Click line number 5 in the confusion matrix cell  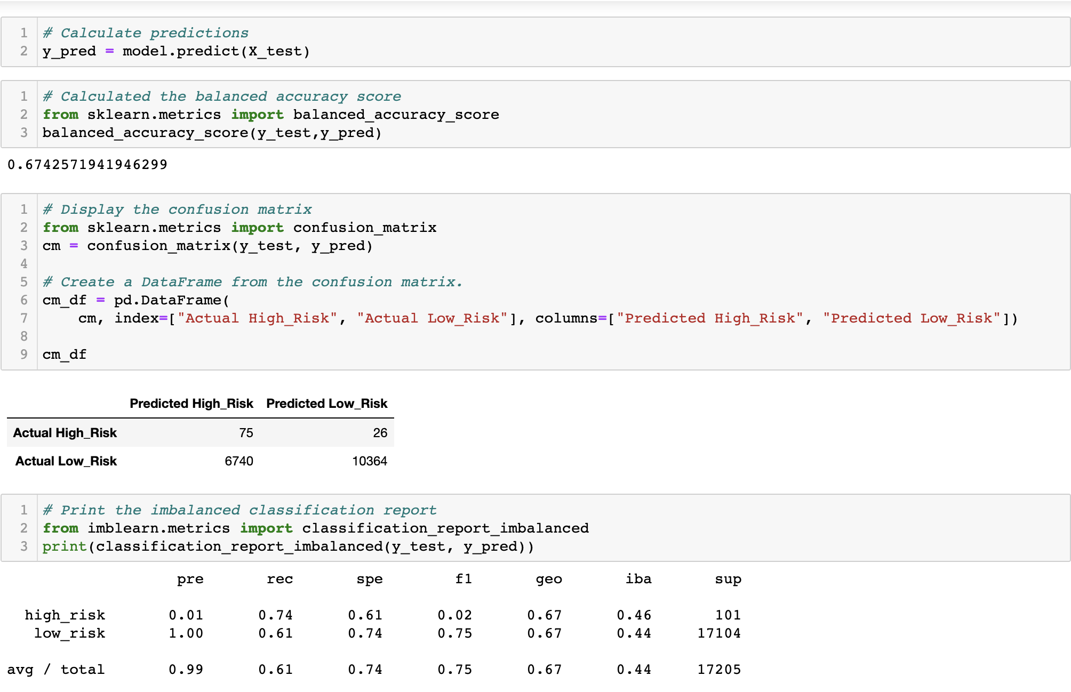(23, 281)
